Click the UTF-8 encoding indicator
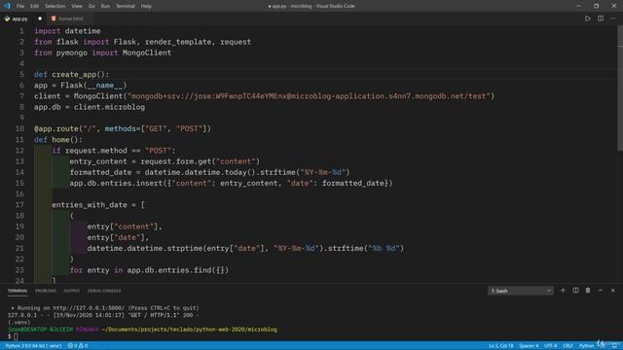The image size is (623, 350). point(550,346)
